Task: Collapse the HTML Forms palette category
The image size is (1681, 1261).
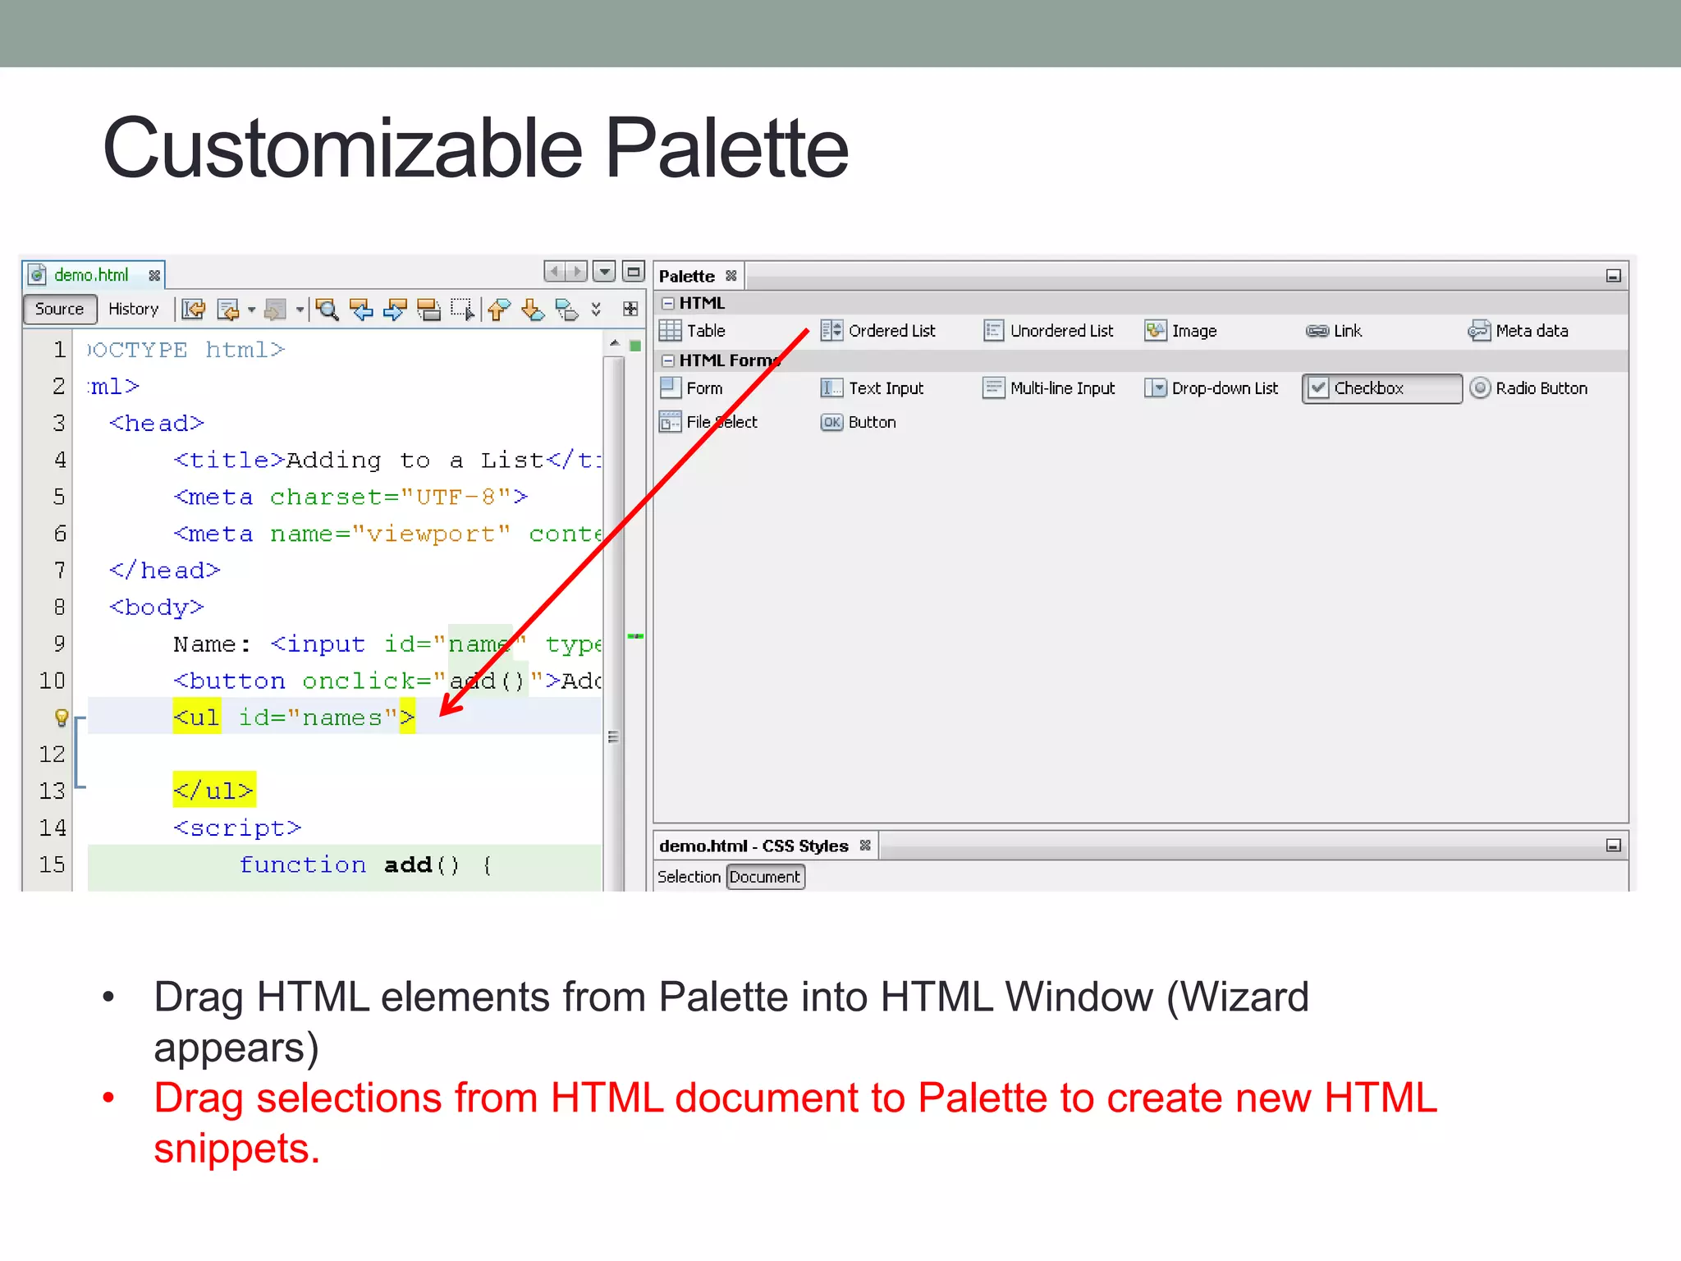Action: (668, 360)
